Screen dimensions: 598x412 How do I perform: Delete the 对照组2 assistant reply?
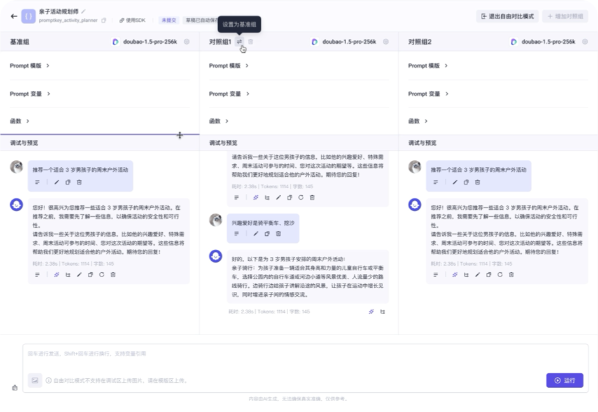[511, 275]
